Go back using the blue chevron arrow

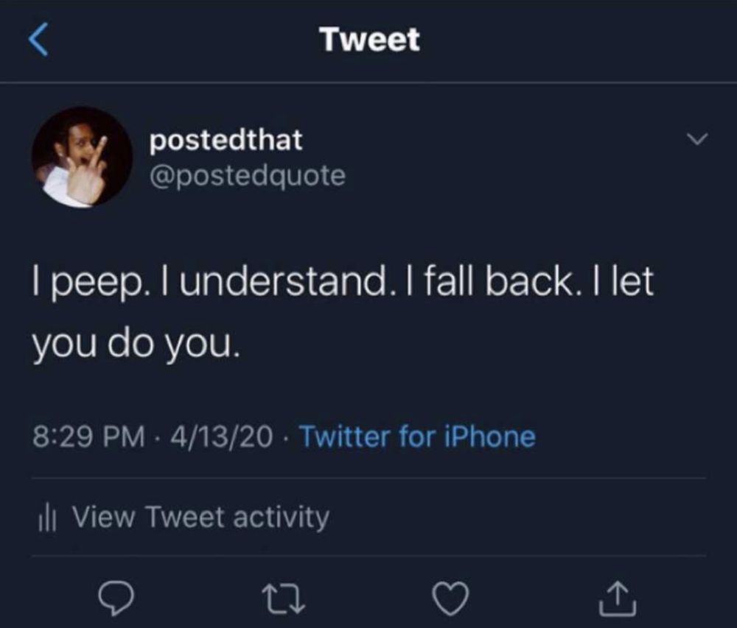(38, 40)
